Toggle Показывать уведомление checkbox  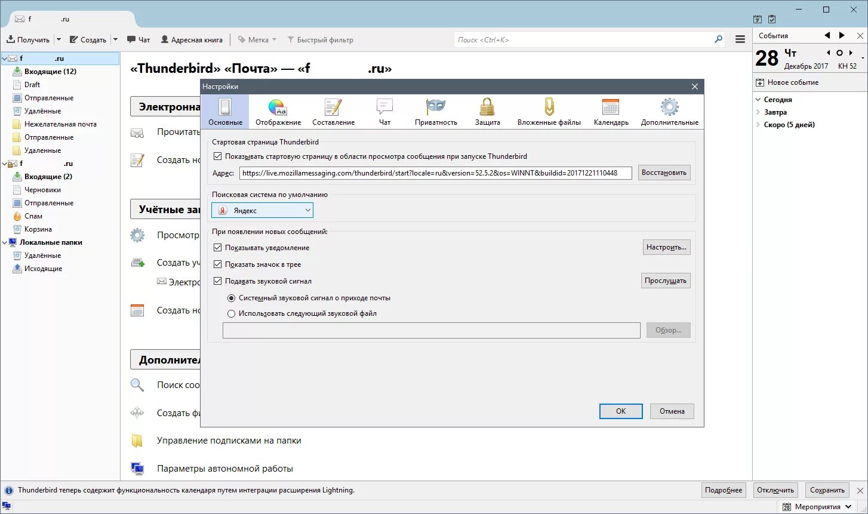217,248
